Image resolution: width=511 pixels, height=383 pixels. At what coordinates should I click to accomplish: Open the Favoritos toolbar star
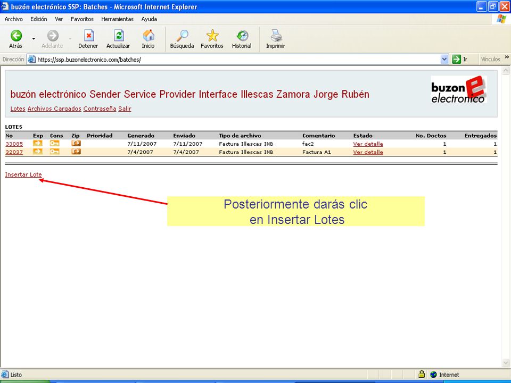(212, 39)
